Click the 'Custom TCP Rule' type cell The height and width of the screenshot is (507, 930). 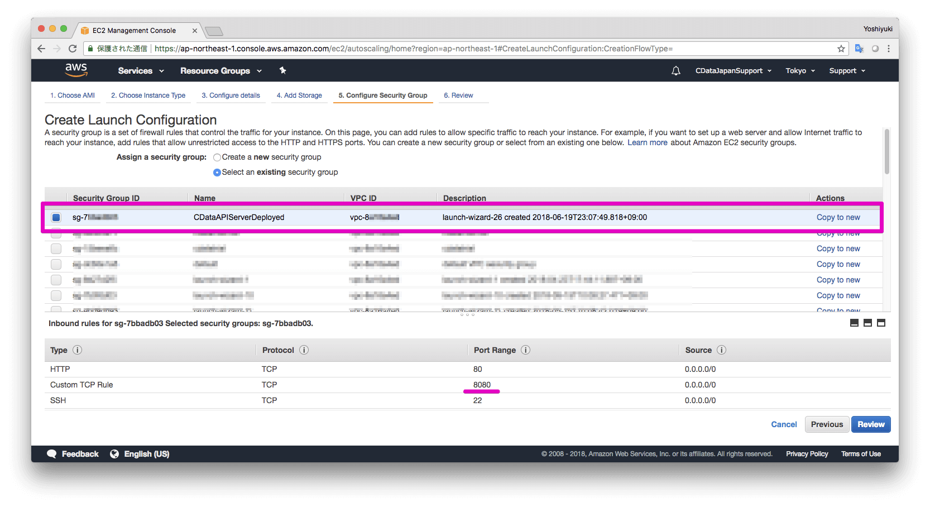(82, 385)
